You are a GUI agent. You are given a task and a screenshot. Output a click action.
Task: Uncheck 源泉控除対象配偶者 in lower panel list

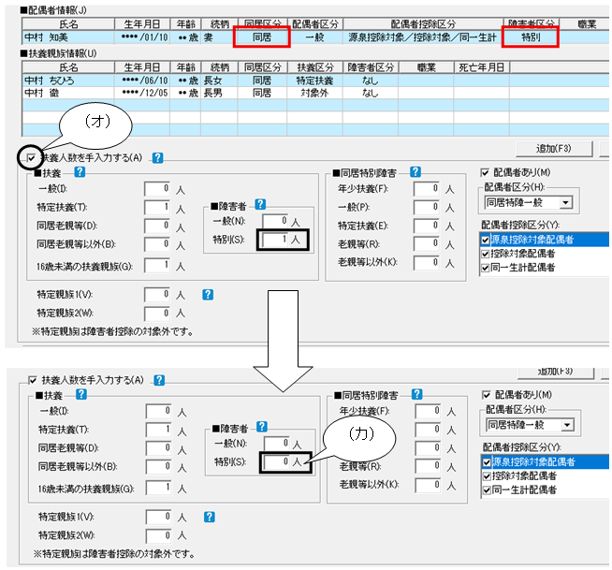[487, 462]
